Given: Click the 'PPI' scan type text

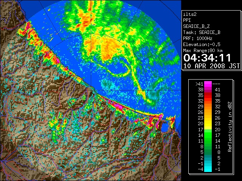Looking at the screenshot, I should tap(187, 20).
